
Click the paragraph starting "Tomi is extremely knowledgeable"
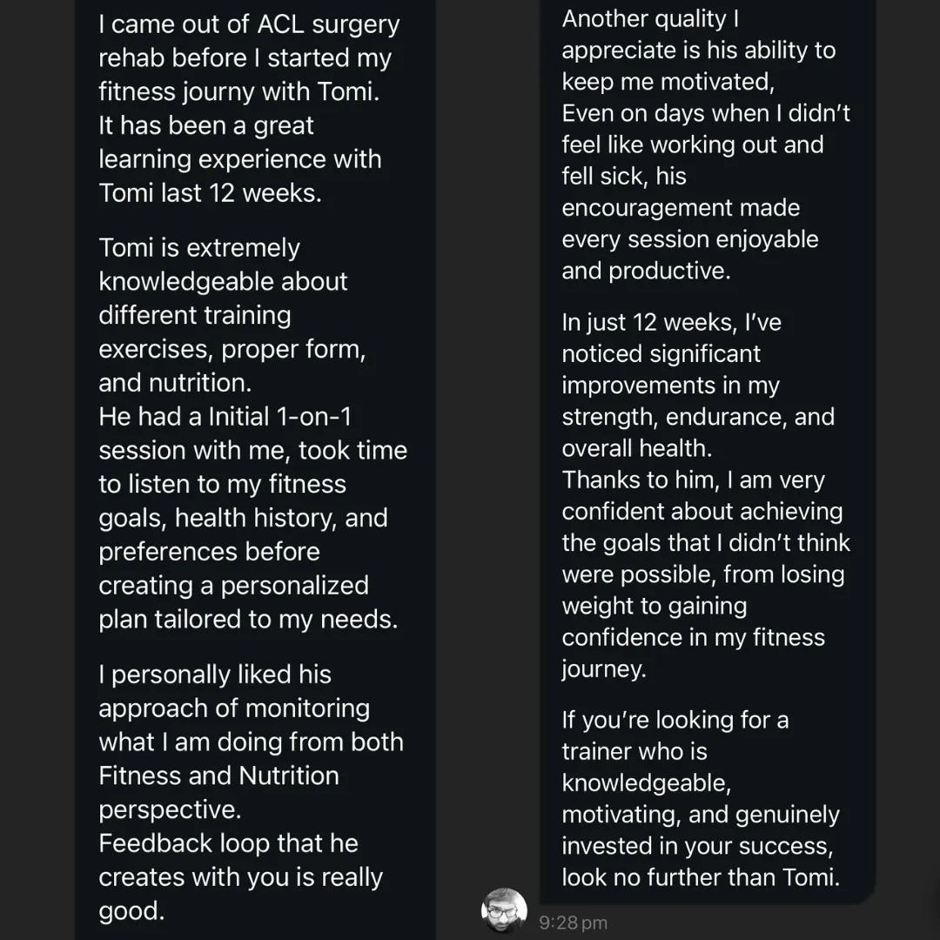click(232, 314)
